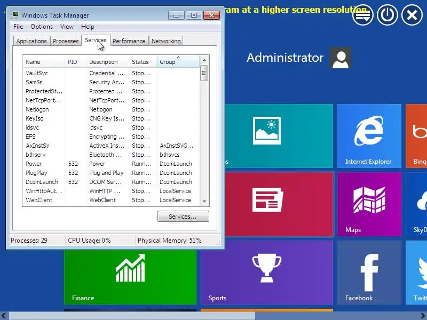Select the Power service name
427x320 pixels.
pyautogui.click(x=34, y=164)
